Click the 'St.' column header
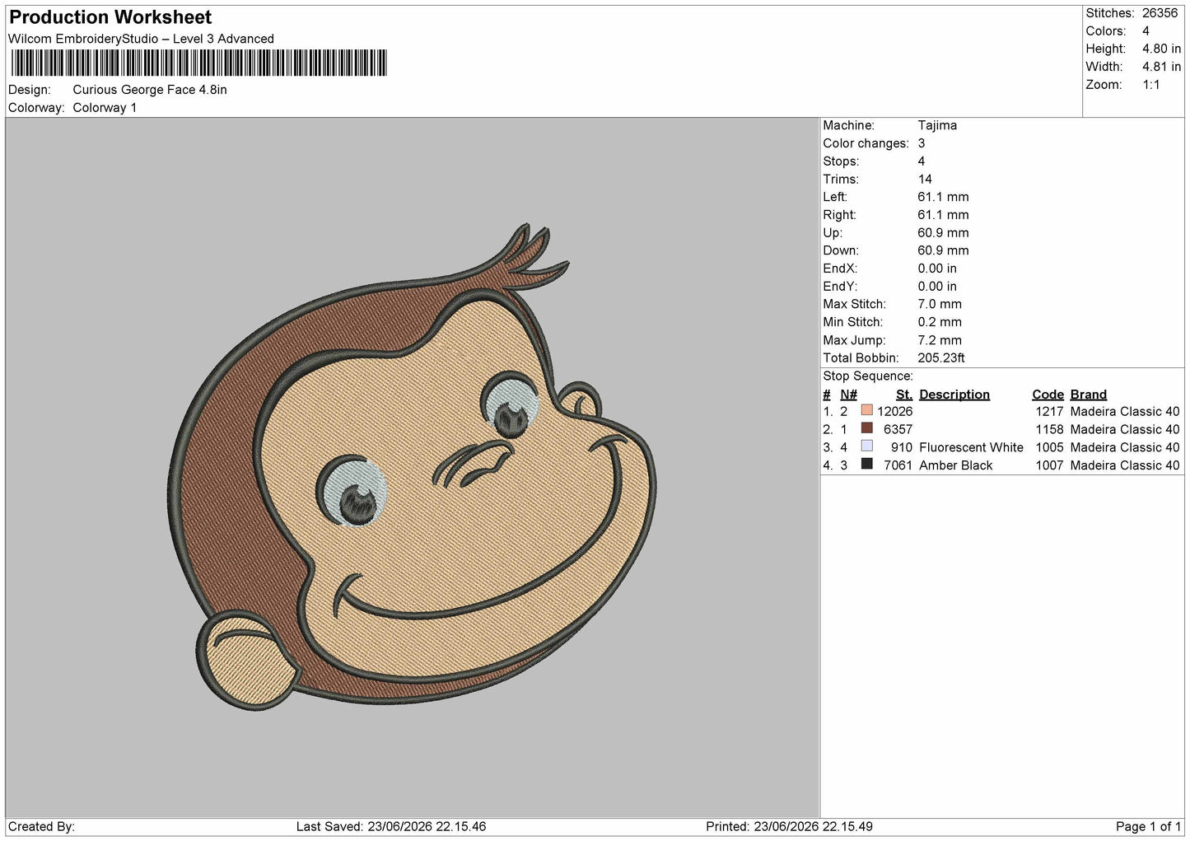1190x841 pixels. coord(904,395)
